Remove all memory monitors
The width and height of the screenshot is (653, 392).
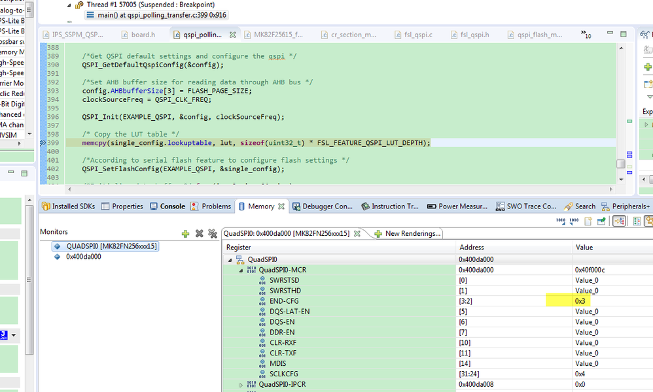coord(213,234)
